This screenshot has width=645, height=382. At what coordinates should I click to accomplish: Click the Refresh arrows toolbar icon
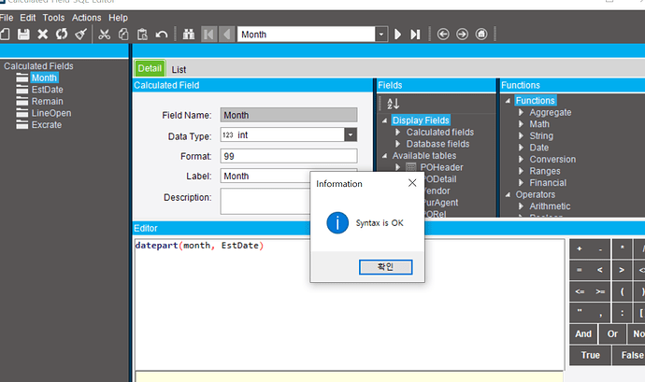[x=62, y=35]
